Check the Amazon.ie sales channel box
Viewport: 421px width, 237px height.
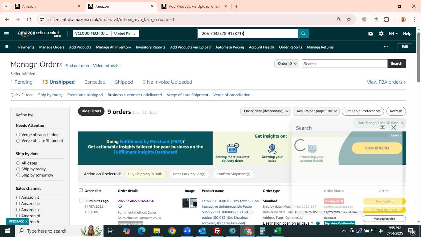(x=18, y=204)
